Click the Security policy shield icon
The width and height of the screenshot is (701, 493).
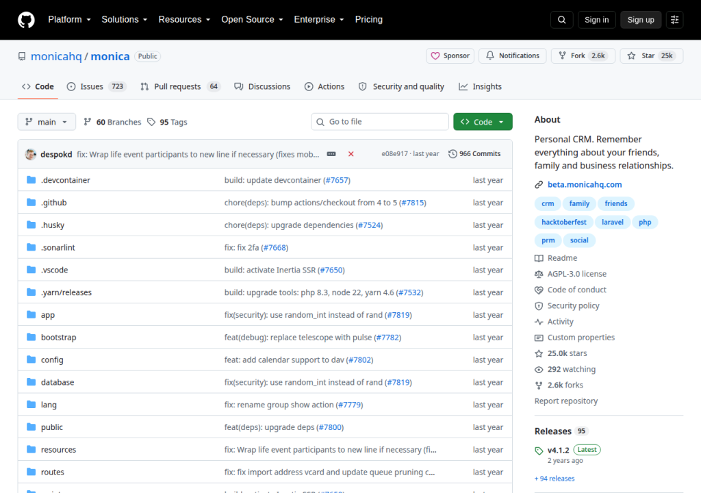[539, 306]
